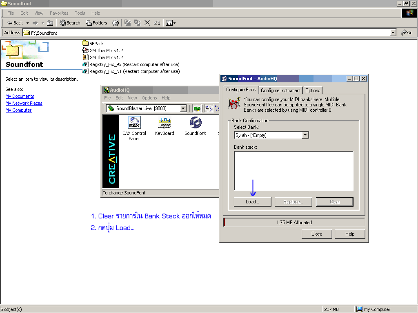Open the SoundFont applet icon in AudioHQ
This screenshot has height=313, width=418.
coord(195,126)
